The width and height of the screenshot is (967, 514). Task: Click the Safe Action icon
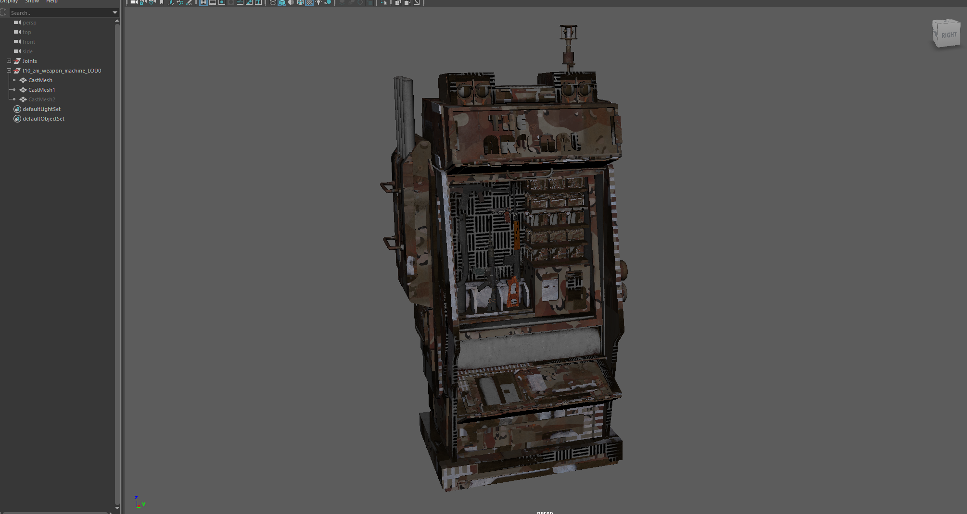[x=249, y=2]
